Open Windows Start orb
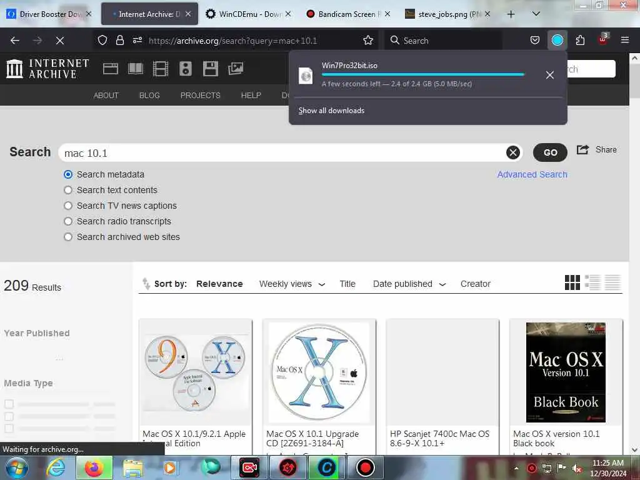 click(17, 467)
